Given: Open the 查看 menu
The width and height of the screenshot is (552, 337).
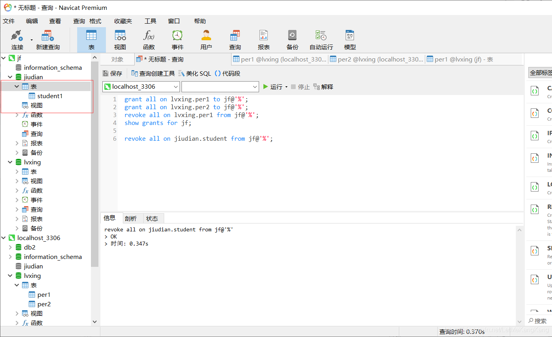Looking at the screenshot, I should coord(55,21).
